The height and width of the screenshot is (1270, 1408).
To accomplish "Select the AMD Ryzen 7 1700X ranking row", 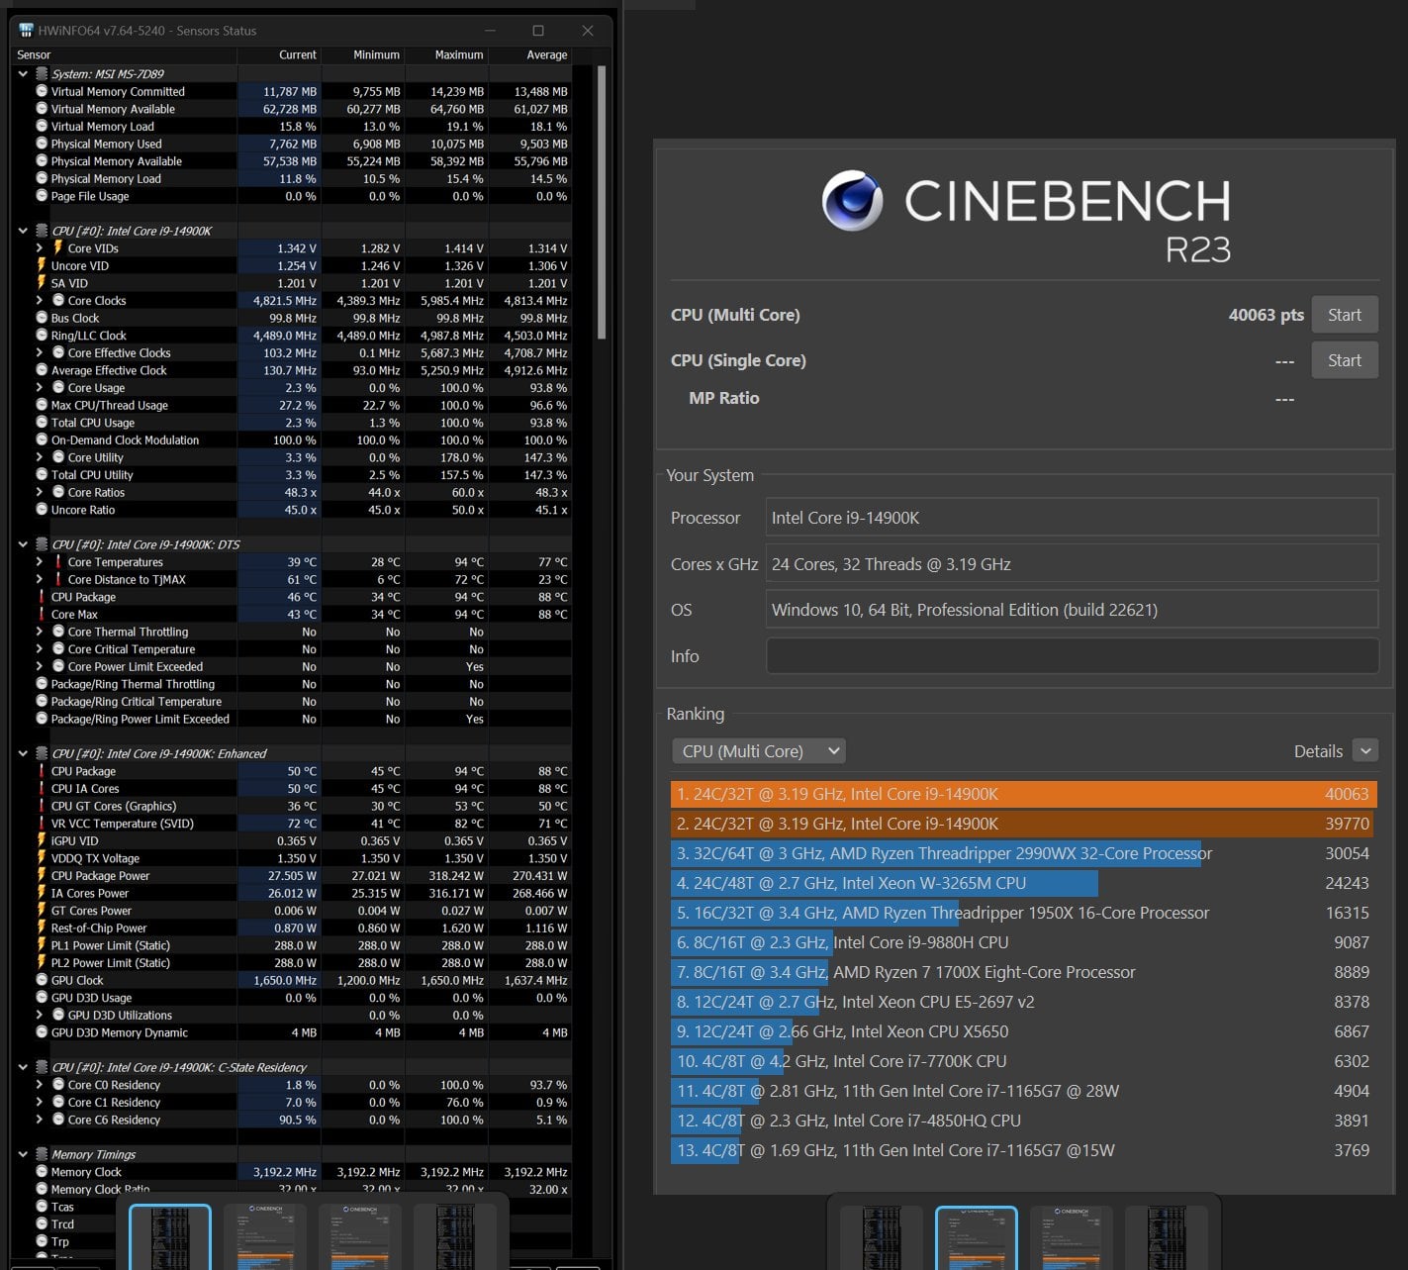I will point(1024,972).
